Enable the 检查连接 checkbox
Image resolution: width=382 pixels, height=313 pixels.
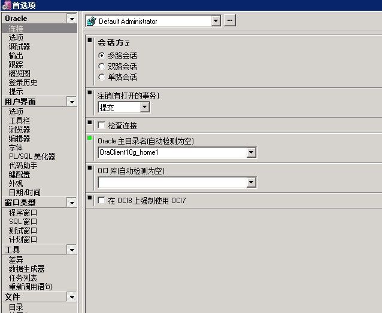point(101,125)
